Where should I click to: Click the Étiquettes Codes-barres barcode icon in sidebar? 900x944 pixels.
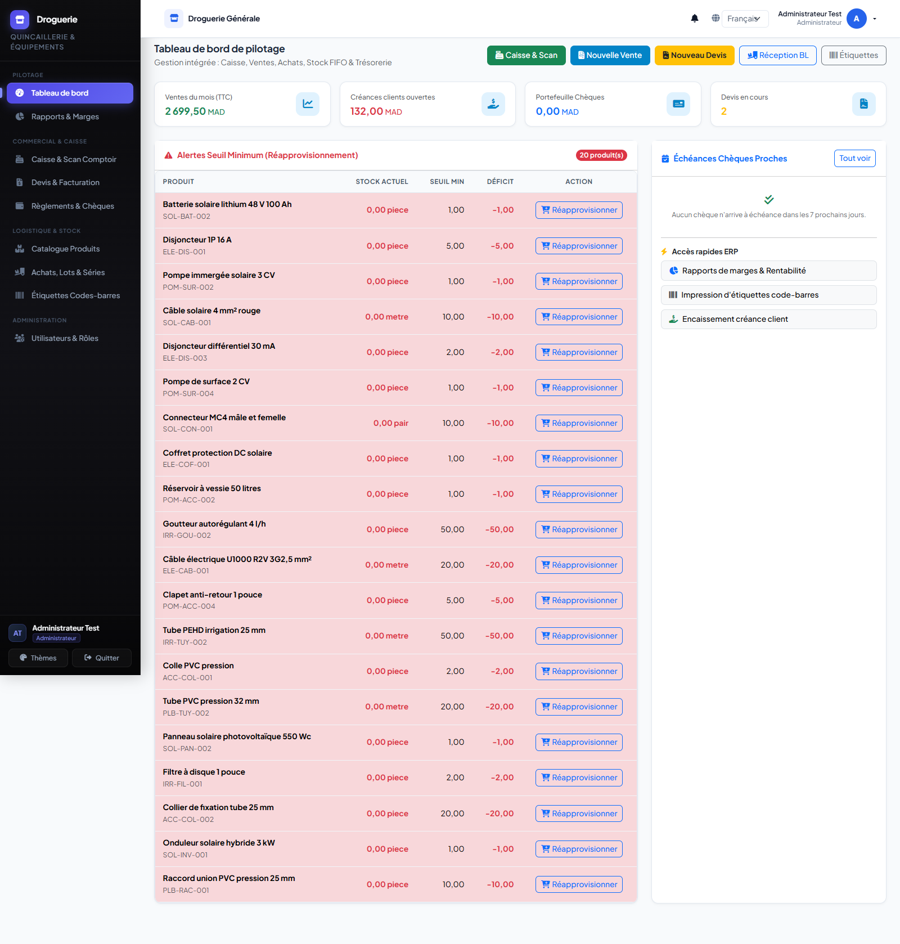(x=20, y=295)
